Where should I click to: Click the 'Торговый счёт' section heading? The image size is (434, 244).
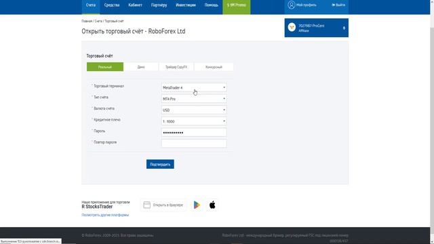click(100, 56)
